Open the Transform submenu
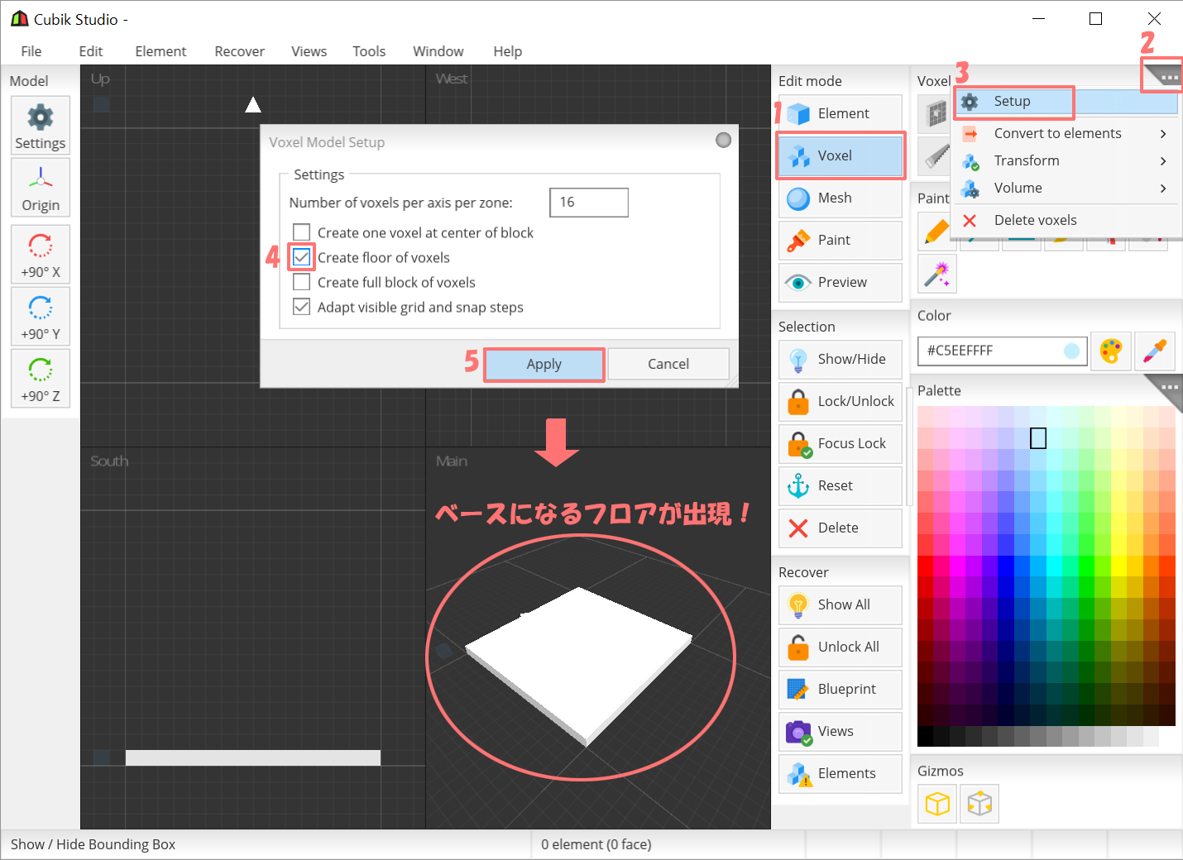This screenshot has width=1183, height=860. click(1027, 160)
